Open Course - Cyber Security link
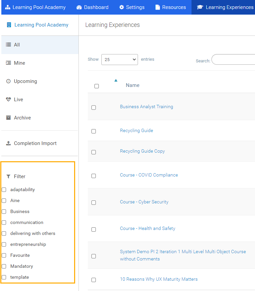The height and width of the screenshot is (291, 255). 144,202
